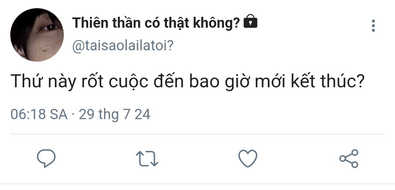The height and width of the screenshot is (190, 395).
Task: Select the tweet text "Thứ này rốt cuộc"
Action: [x=79, y=81]
